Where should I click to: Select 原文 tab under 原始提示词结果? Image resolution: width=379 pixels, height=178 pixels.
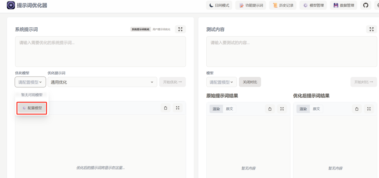coord(230,109)
